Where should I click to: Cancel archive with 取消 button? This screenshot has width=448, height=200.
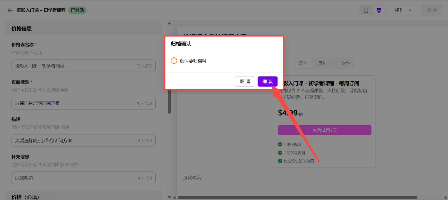point(245,82)
